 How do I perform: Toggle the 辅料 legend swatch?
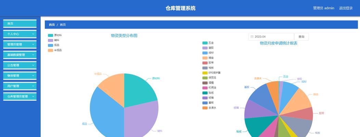pyautogui.click(x=51, y=40)
